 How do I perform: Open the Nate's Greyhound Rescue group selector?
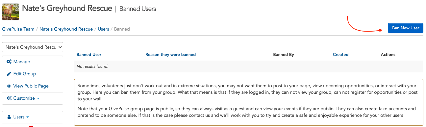33,47
